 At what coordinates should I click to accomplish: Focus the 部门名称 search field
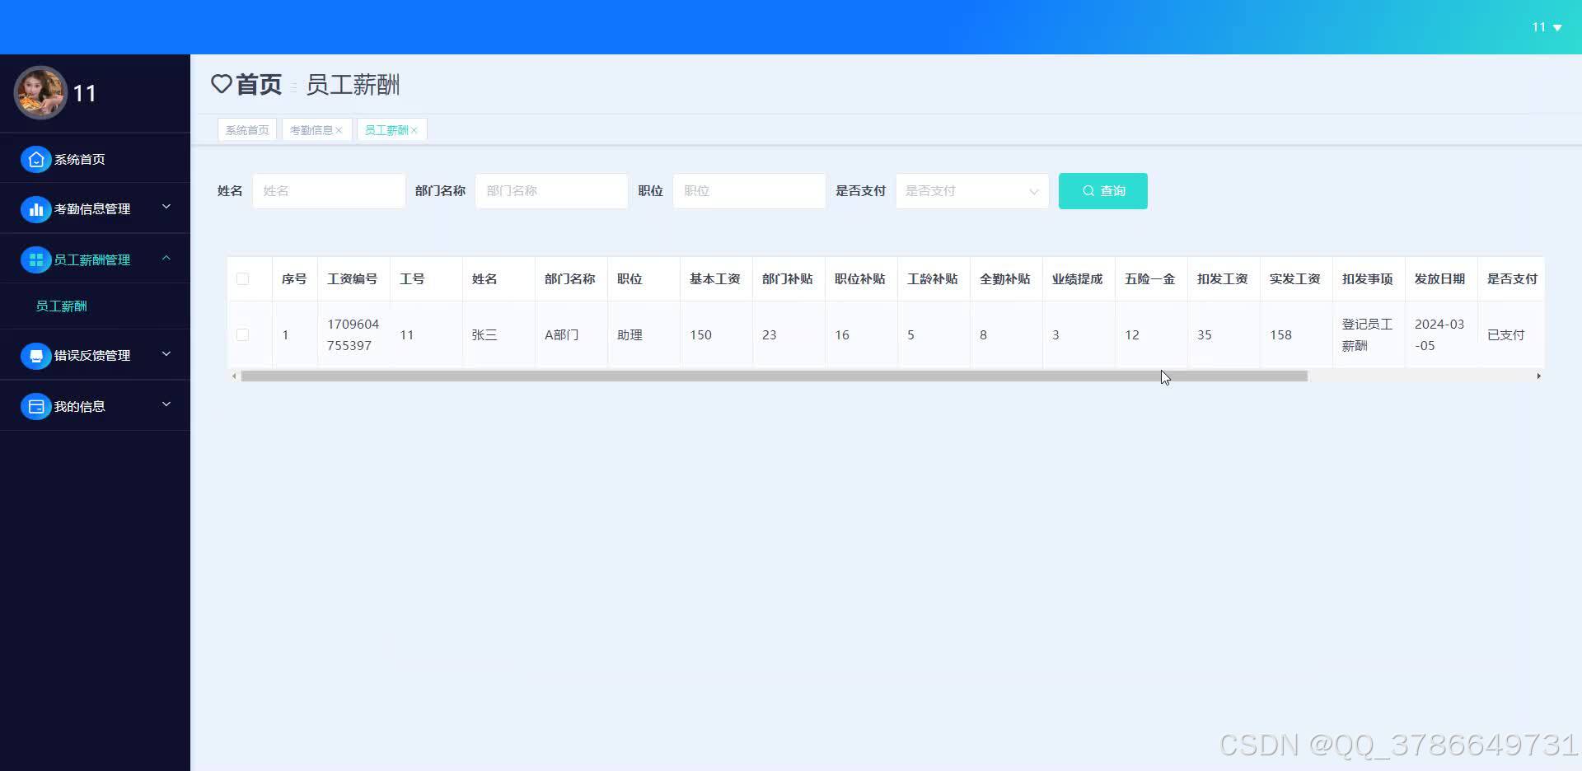tap(551, 191)
